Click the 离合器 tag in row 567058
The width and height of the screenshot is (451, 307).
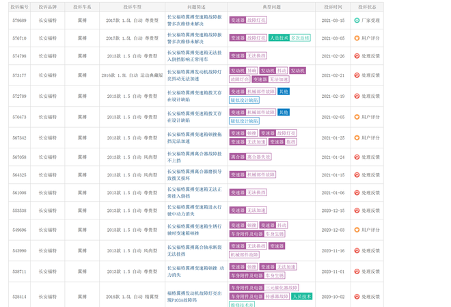pos(237,157)
